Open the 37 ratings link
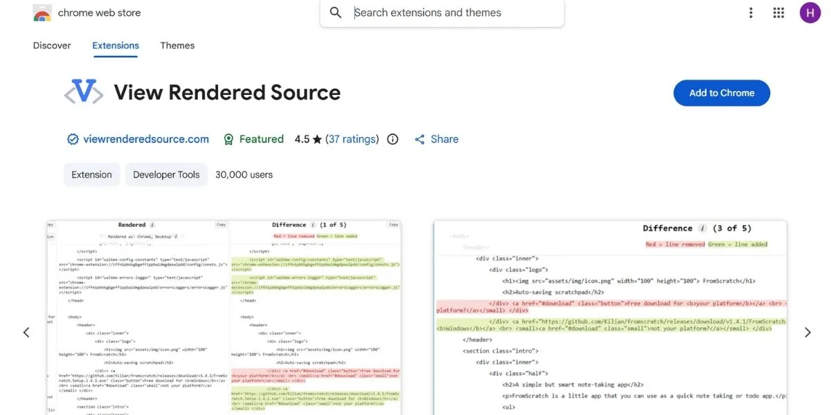 pyautogui.click(x=352, y=138)
